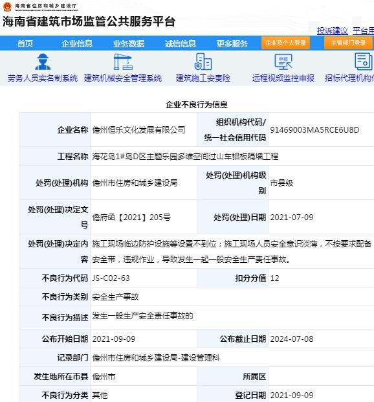Click the 市县级 value
Viewport: 374px width, 402px height.
click(281, 183)
